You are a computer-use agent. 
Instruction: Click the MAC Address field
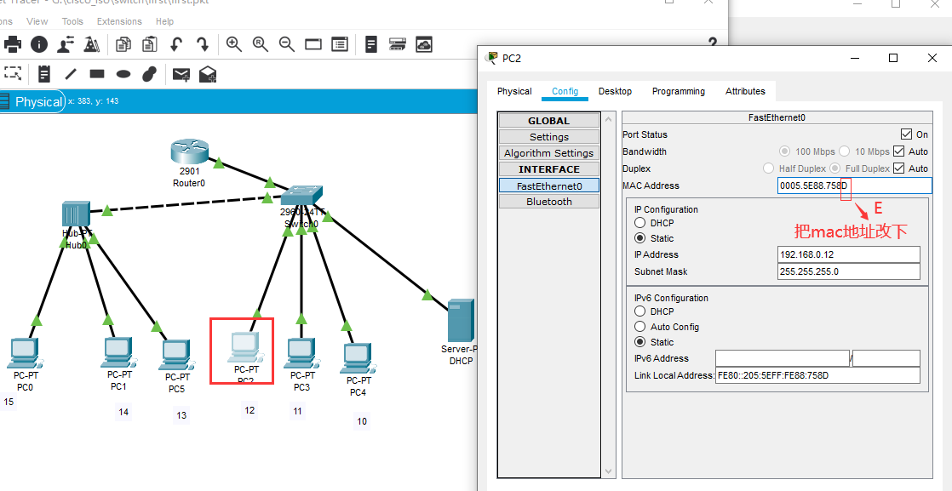tap(854, 186)
